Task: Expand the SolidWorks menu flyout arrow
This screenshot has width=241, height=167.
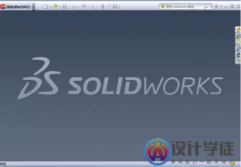Action: click(x=33, y=6)
